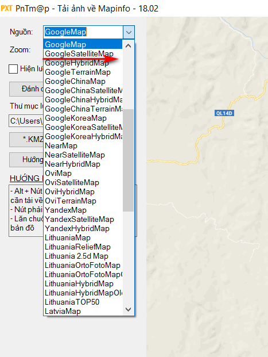Image resolution: width=268 pixels, height=357 pixels.
Task: Choose GoogleHybridMap from the list
Action: [83, 63]
